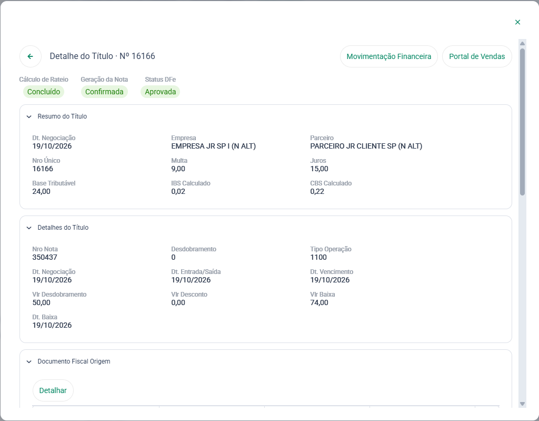Viewport: 539px width, 421px height.
Task: Click the title Detalhe do Título Nº 16166
Action: tap(103, 56)
